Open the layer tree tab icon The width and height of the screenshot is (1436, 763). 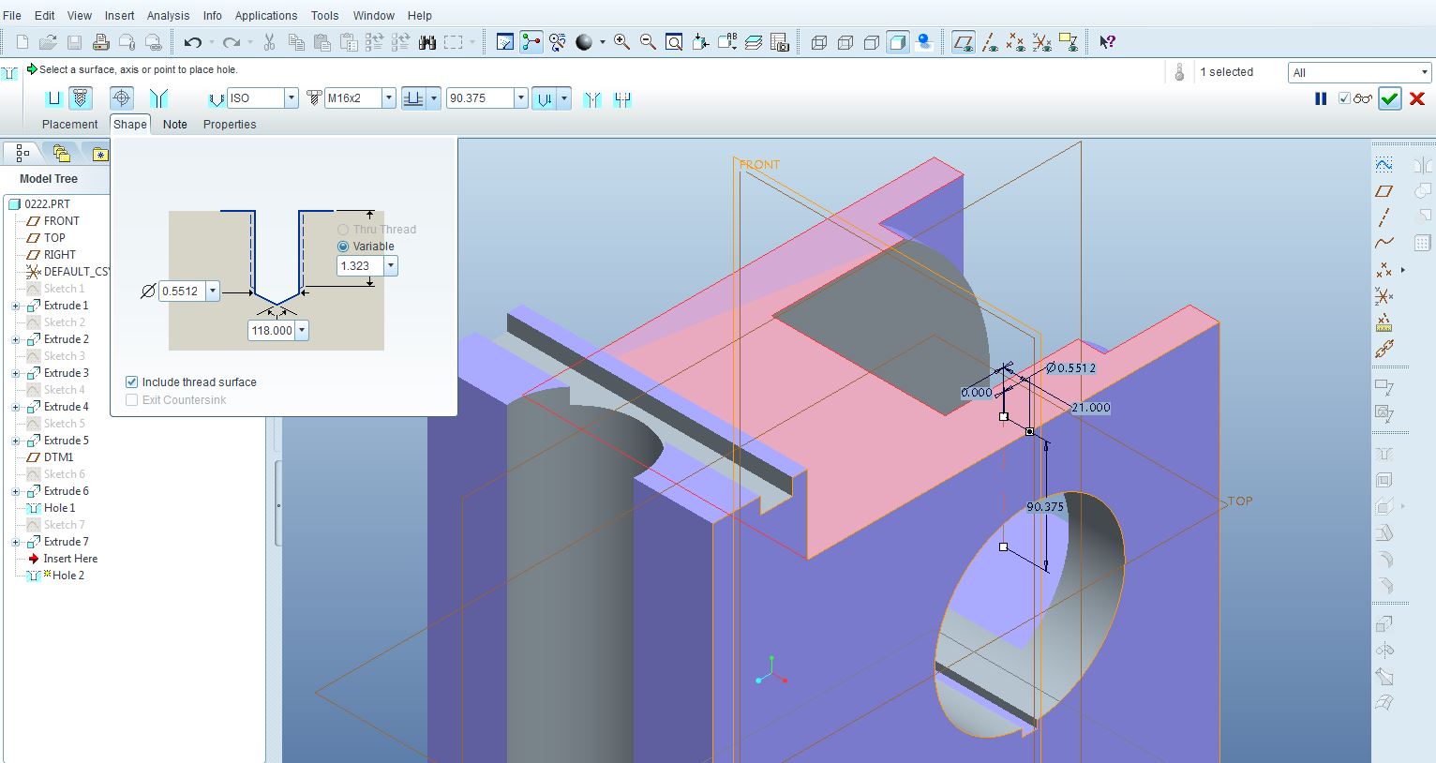click(62, 153)
